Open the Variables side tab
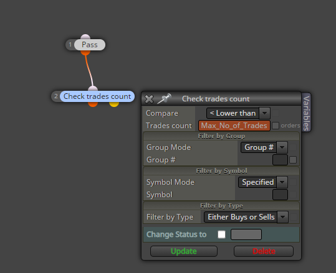Image resolution: width=336 pixels, height=273 pixels. click(x=307, y=113)
